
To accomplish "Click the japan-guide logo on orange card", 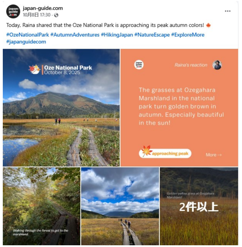I will tap(139, 65).
